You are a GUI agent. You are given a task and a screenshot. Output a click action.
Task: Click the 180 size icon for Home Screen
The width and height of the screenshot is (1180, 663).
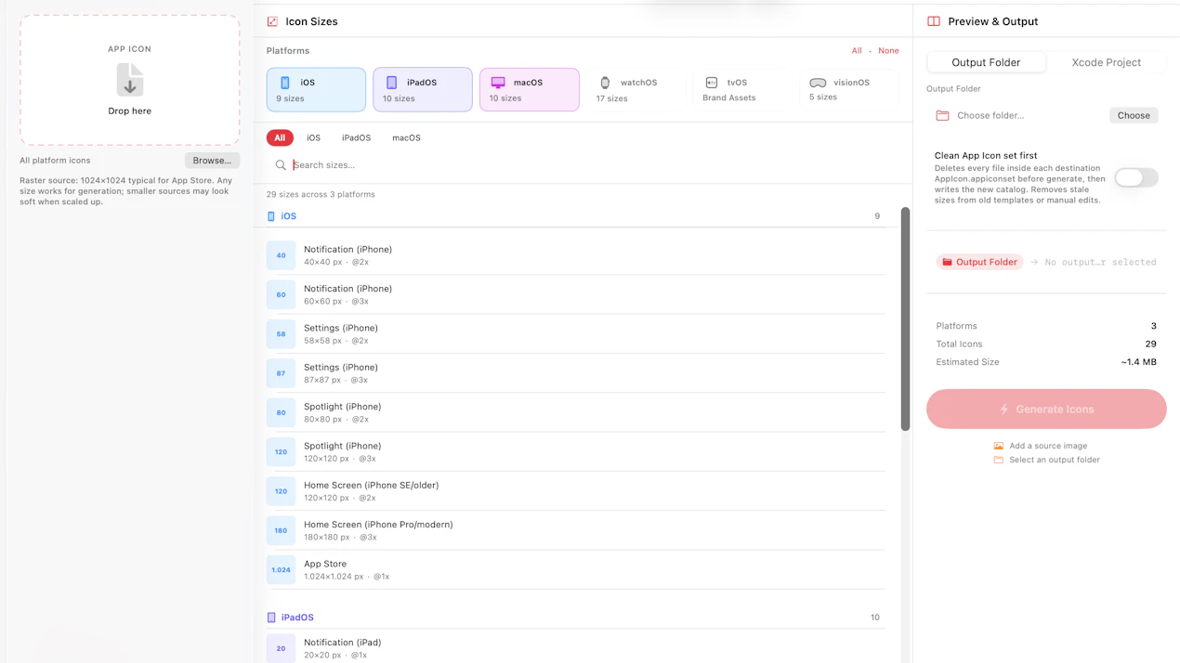pyautogui.click(x=281, y=530)
